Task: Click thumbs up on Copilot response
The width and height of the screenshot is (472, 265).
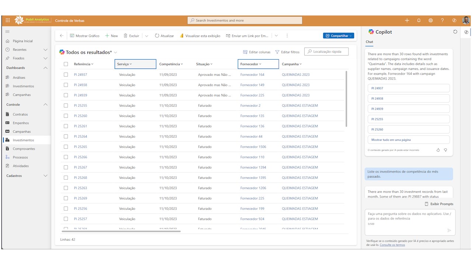Action: pyautogui.click(x=438, y=150)
